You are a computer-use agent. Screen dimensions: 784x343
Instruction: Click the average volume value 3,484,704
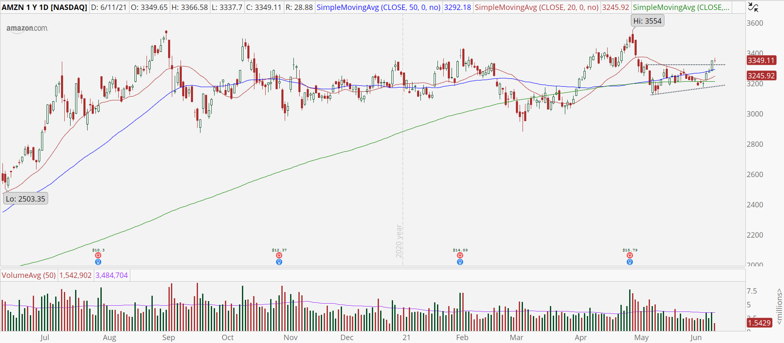click(x=112, y=275)
